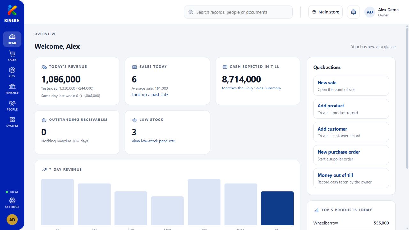Click the AD avatar at sidebar bottom
This screenshot has width=409, height=230.
click(x=12, y=220)
